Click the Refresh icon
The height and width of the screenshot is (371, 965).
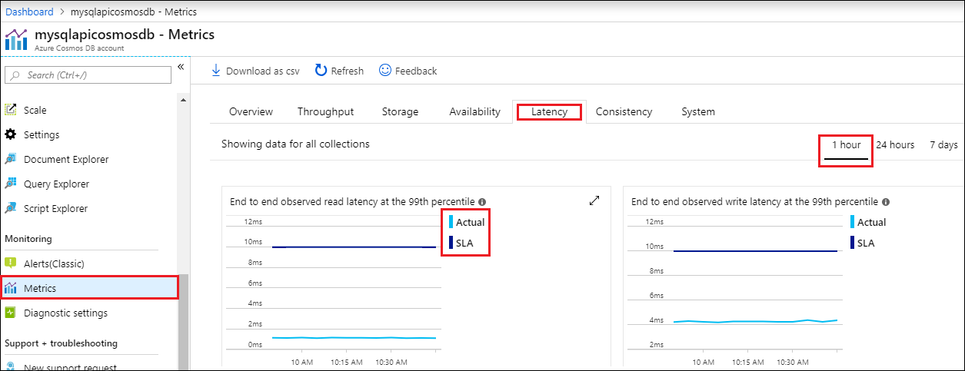click(x=321, y=71)
